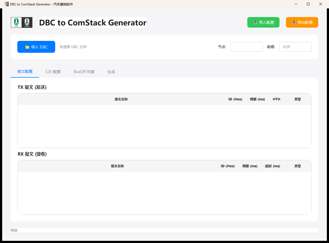Click the 节点: label
The width and height of the screenshot is (329, 243).
click(x=222, y=47)
